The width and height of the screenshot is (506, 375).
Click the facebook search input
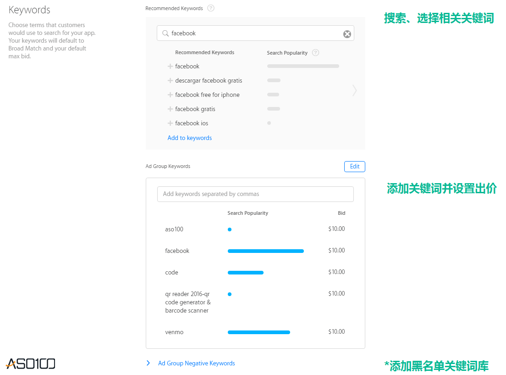click(x=255, y=34)
